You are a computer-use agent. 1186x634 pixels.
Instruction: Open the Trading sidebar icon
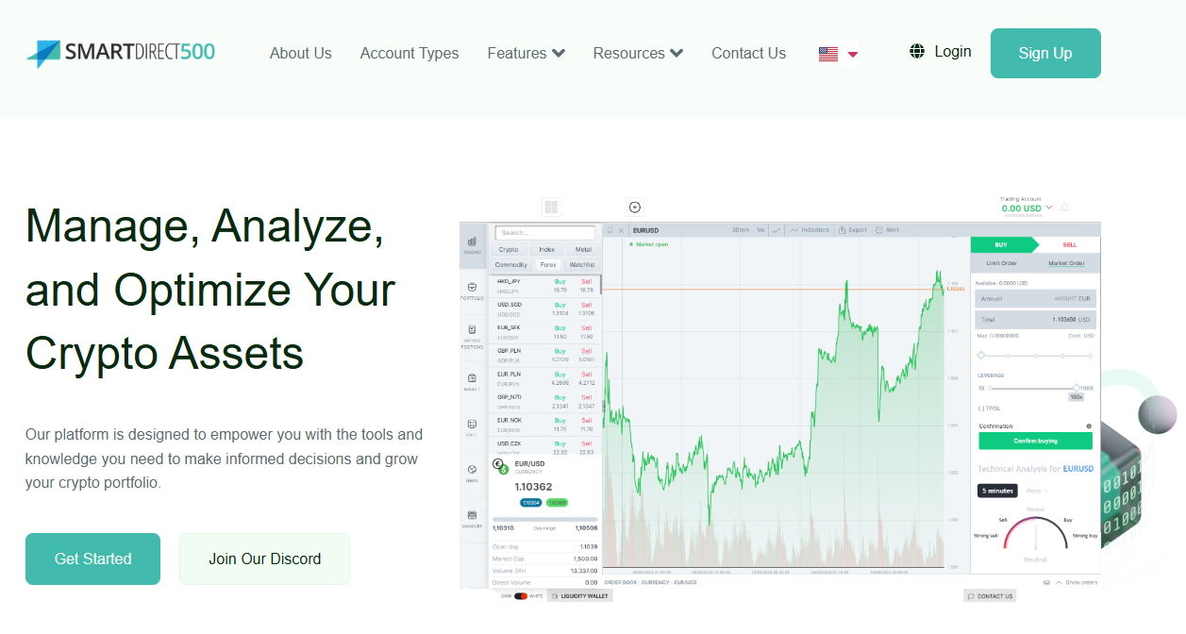coord(472,245)
